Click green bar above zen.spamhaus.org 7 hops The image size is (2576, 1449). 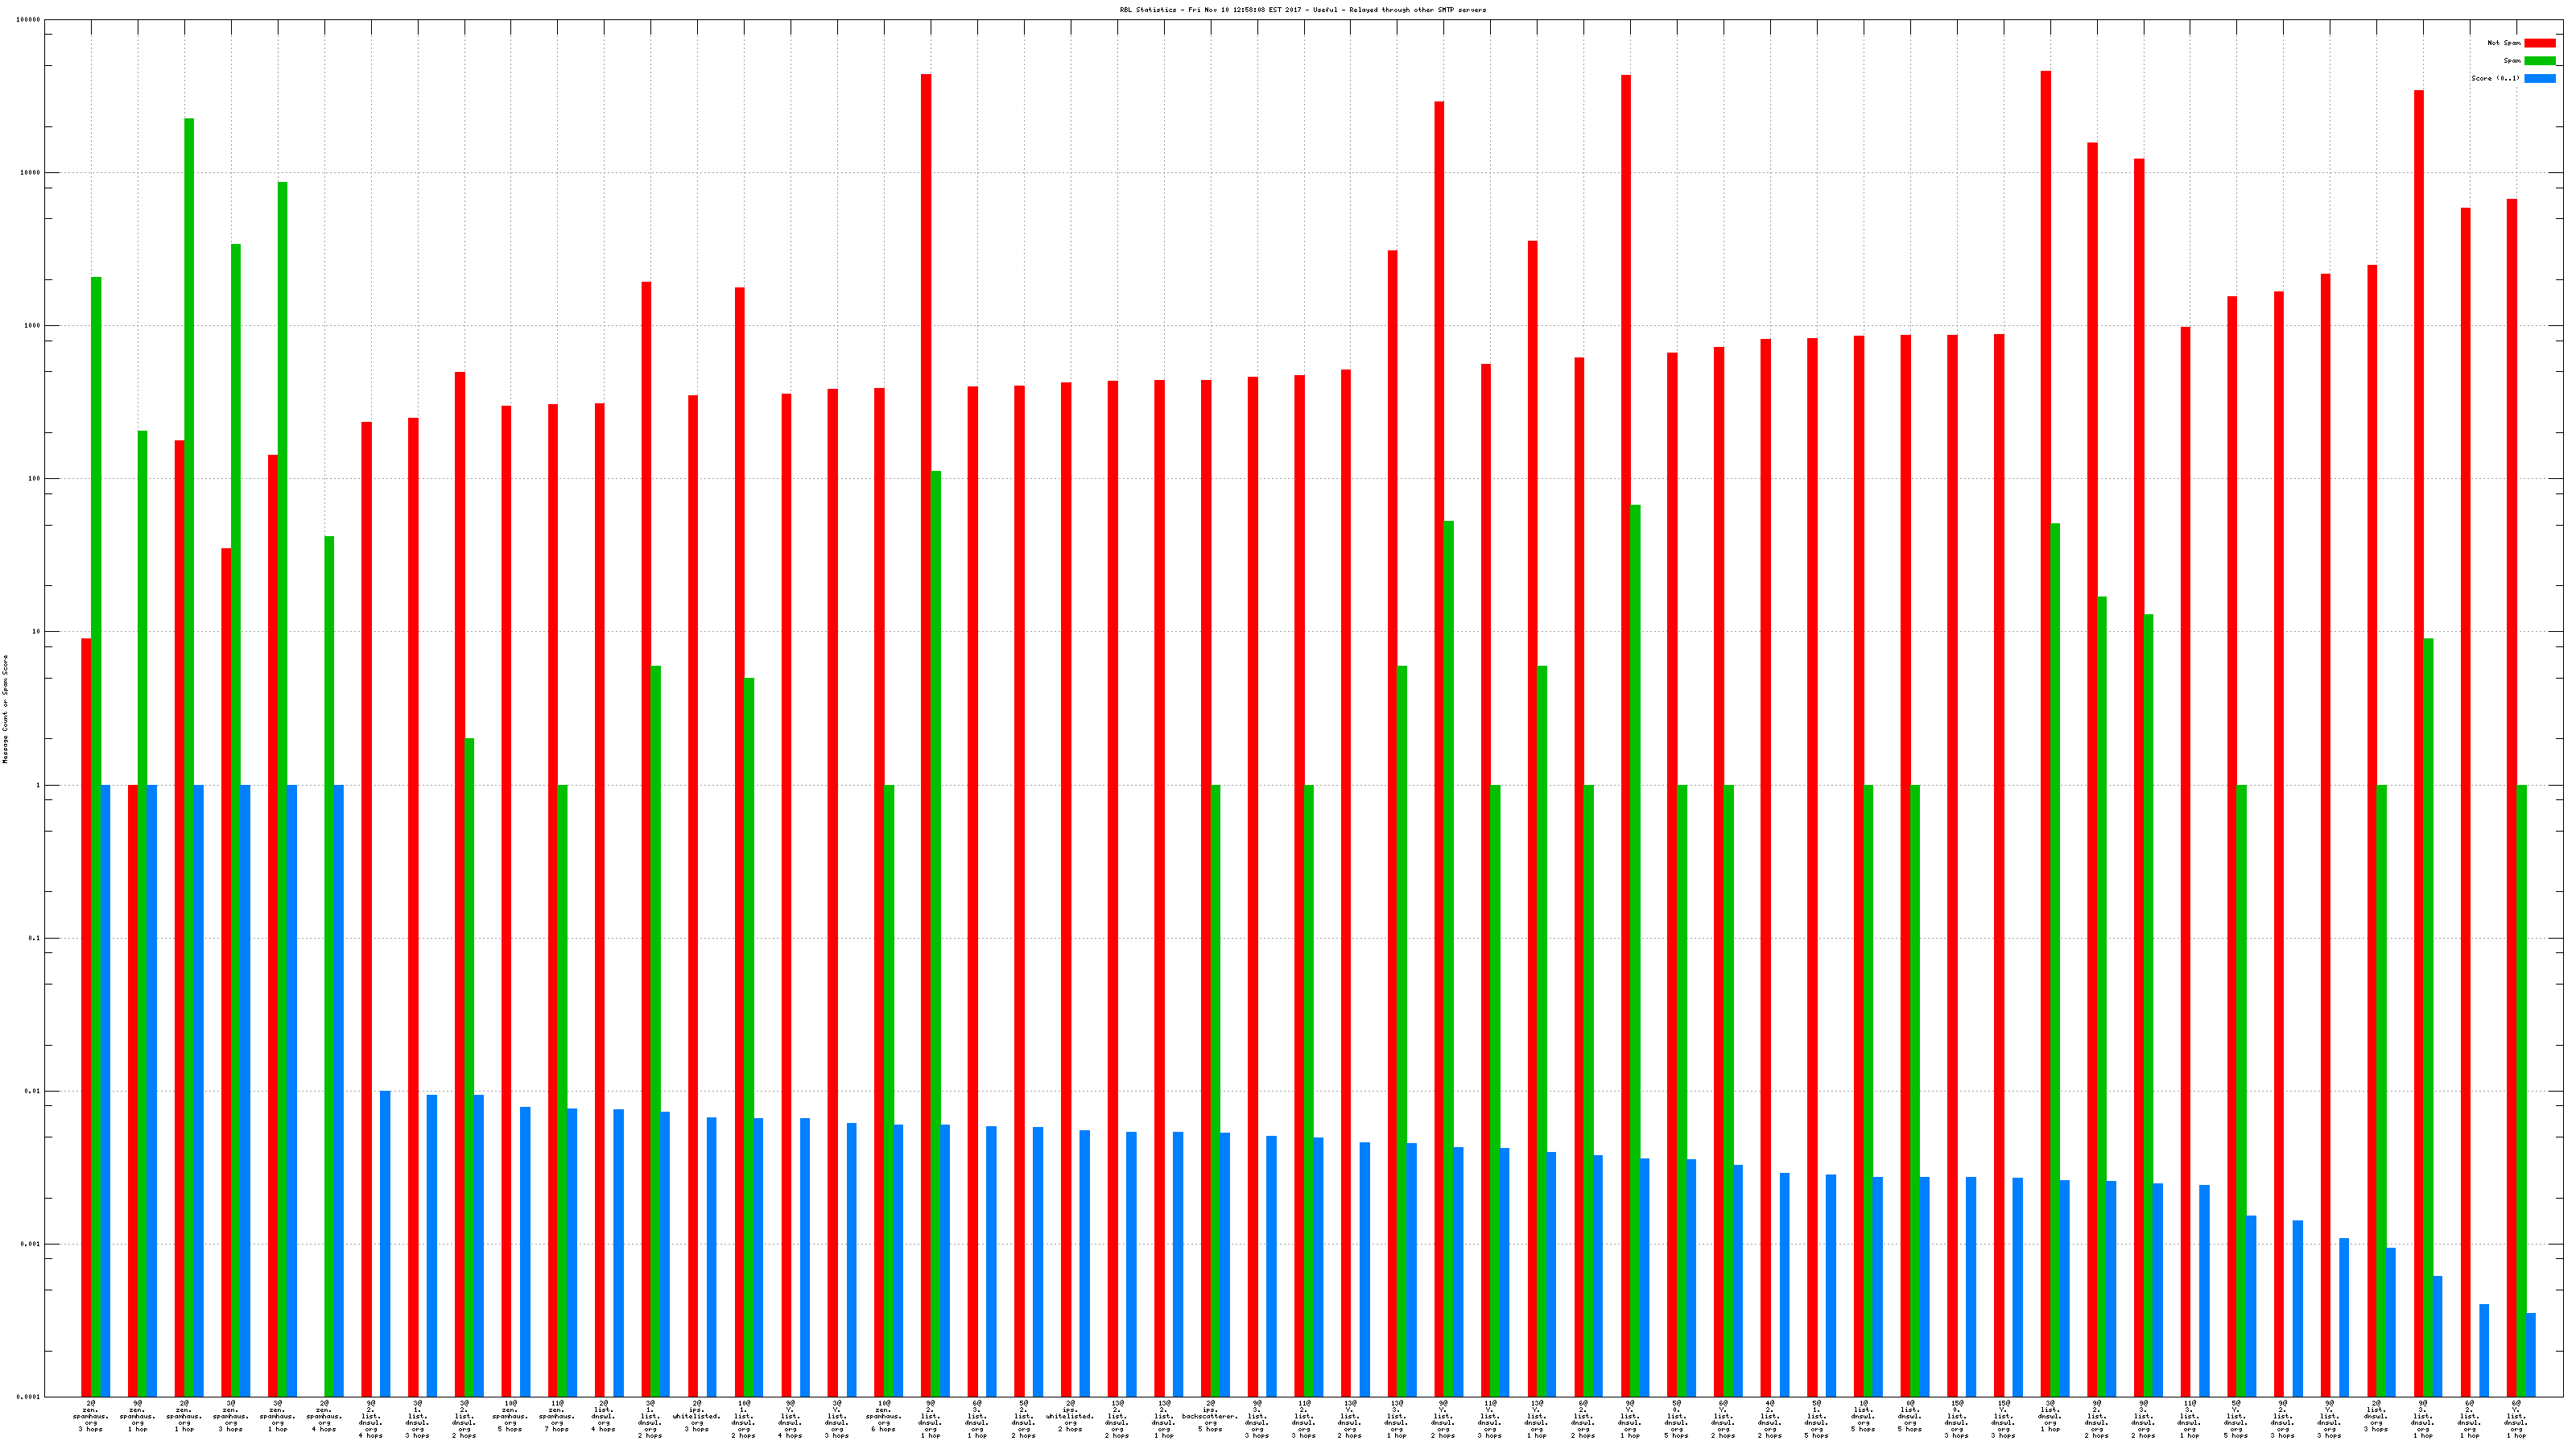tap(562, 1090)
